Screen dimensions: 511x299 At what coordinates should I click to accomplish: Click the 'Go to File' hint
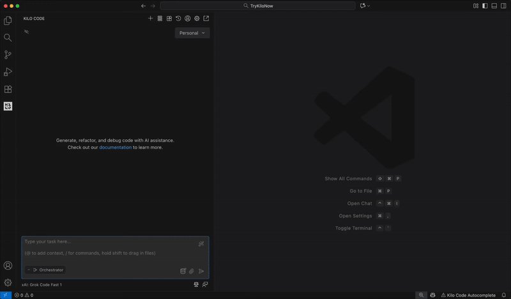(x=361, y=191)
